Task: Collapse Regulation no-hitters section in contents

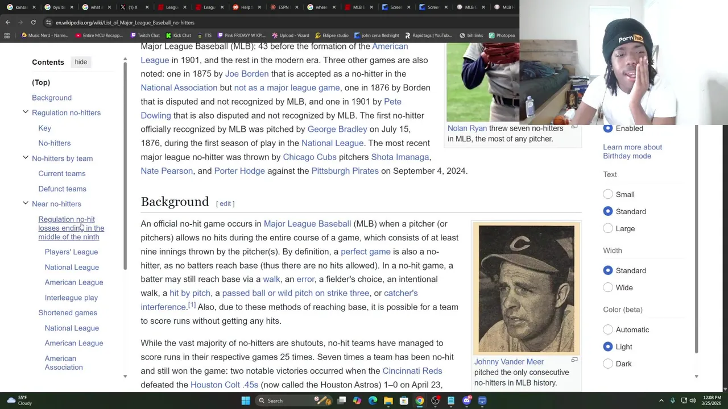Action: click(x=25, y=112)
